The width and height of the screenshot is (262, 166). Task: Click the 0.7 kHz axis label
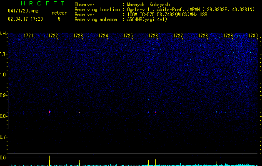tap(3, 137)
